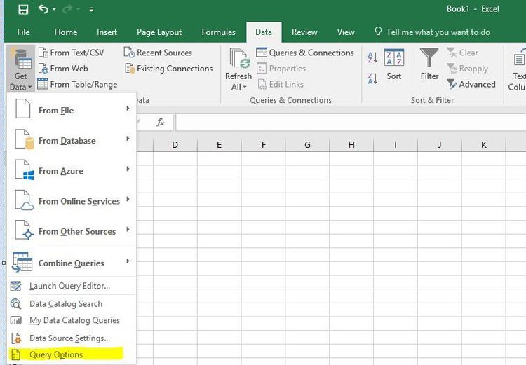This screenshot has width=526, height=365.
Task: Select column G header
Action: click(x=307, y=145)
